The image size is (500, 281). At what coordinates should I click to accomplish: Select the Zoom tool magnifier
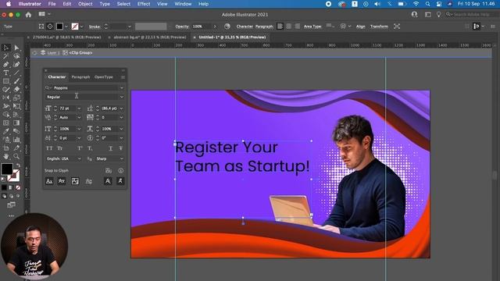16,156
